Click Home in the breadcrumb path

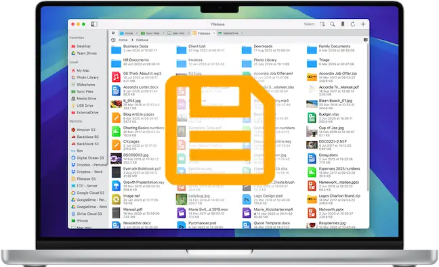[123, 40]
